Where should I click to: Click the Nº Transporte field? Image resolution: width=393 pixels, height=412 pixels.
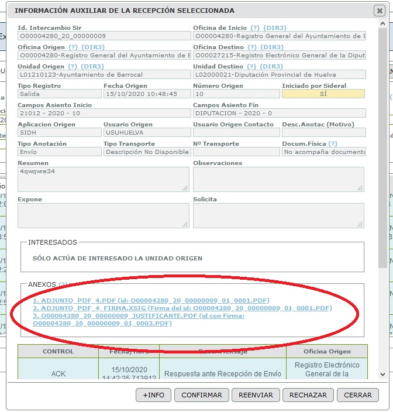click(x=236, y=152)
